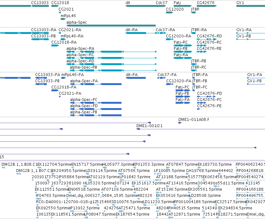
Task: Click protein label CG13933-PB
Action: pos(47,81)
